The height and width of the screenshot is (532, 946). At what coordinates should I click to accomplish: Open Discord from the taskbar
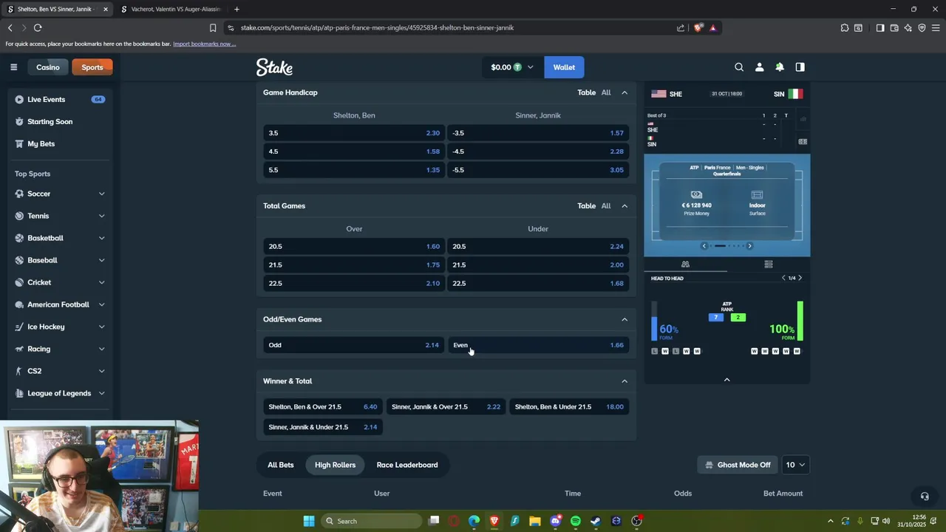point(555,521)
